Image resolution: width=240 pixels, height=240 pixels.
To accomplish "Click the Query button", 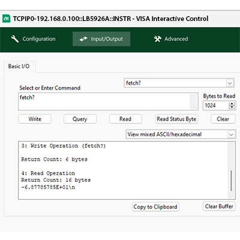I will (80, 119).
